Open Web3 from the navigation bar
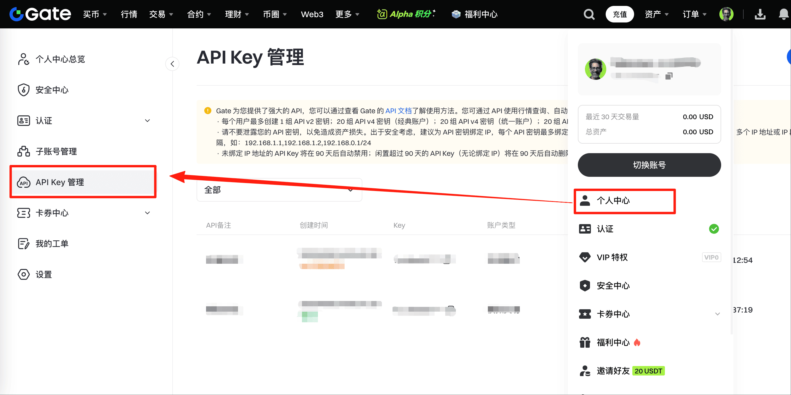 (312, 14)
